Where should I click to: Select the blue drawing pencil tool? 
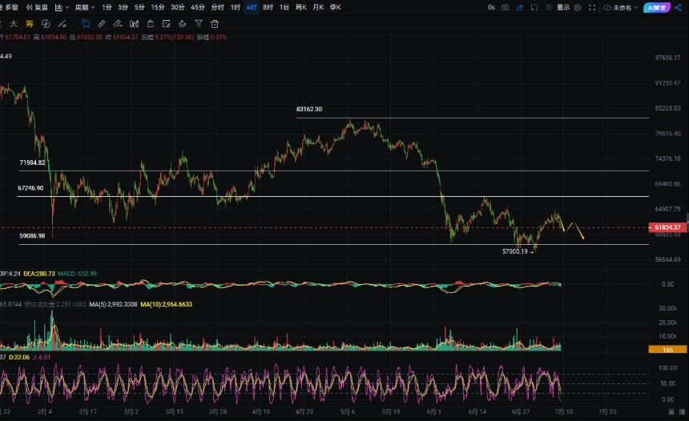click(x=520, y=7)
